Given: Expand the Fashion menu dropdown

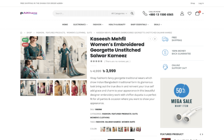Looking at the screenshot, I should 98,24.
